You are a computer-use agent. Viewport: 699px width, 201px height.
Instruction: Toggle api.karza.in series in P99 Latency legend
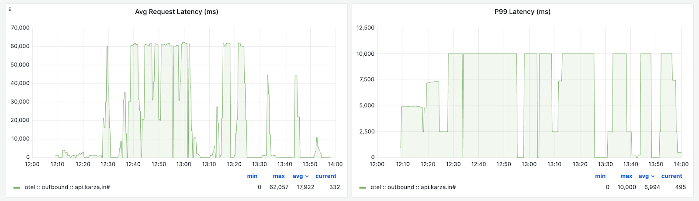coord(413,188)
